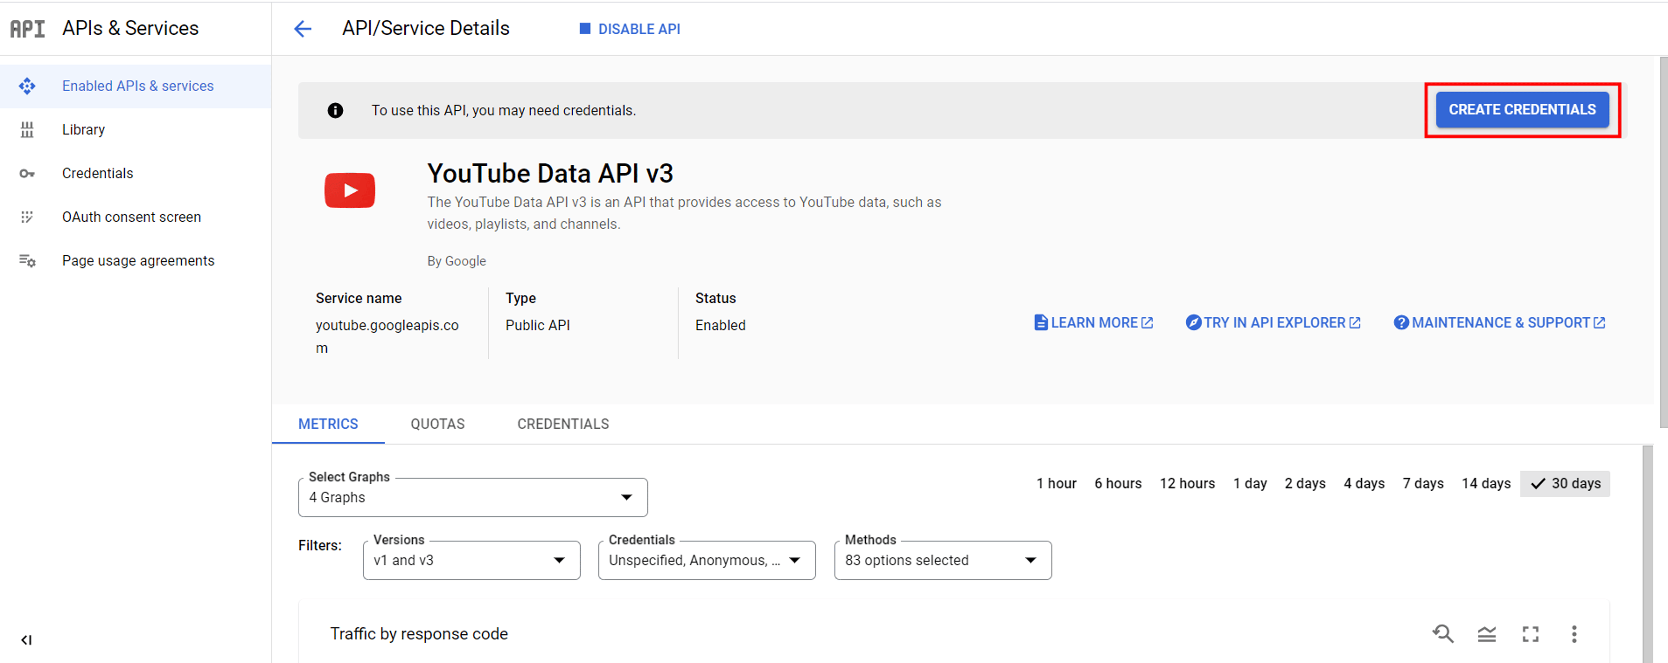
Task: Open TRY IN API EXPLORER link
Action: point(1273,322)
